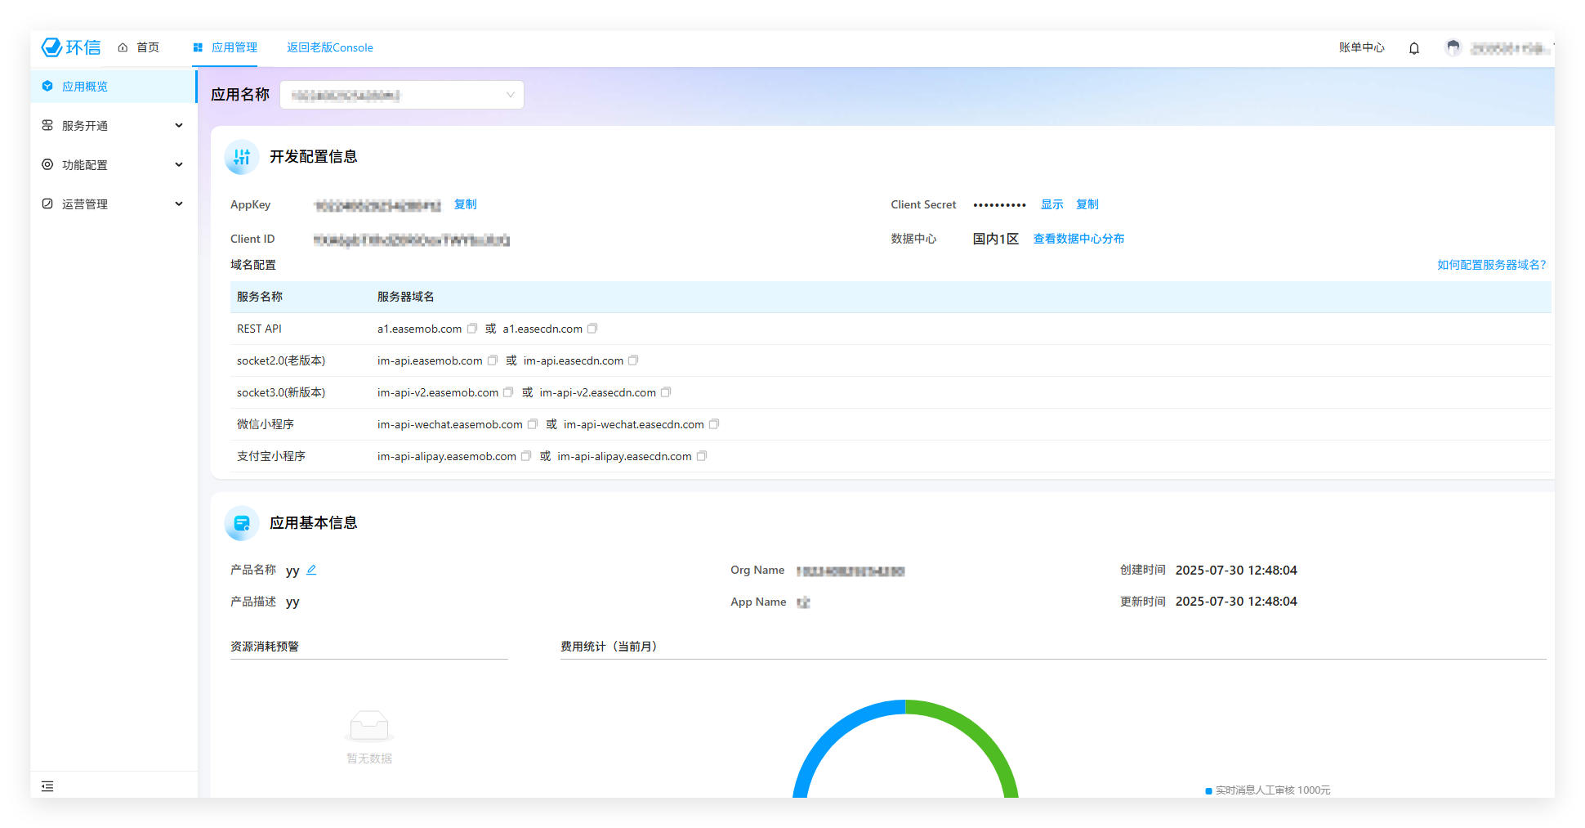Select 应用概览 in the sidebar
Screen dimensions: 1585x828
85,87
